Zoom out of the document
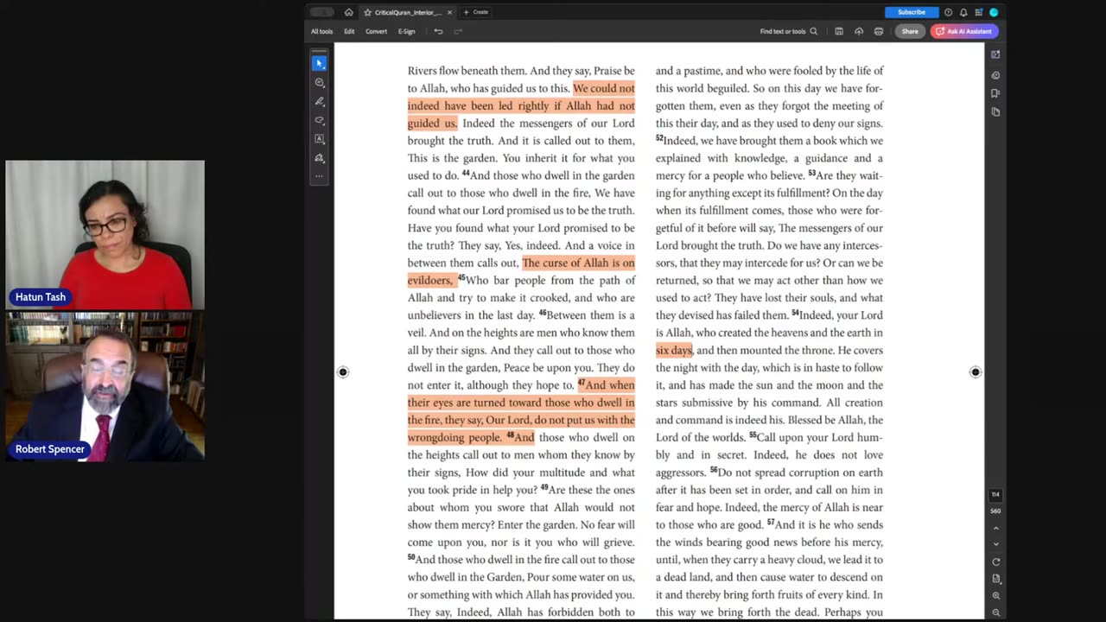 pos(995,612)
